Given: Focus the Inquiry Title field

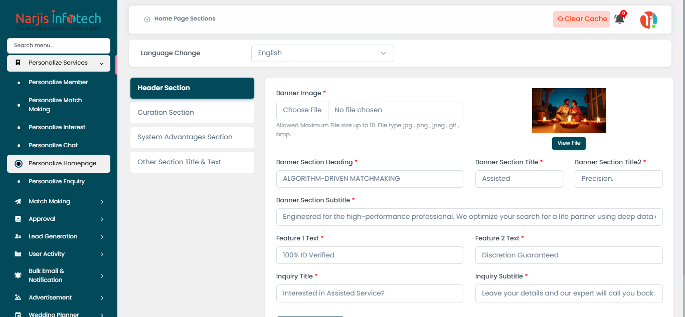Looking at the screenshot, I should (370, 293).
